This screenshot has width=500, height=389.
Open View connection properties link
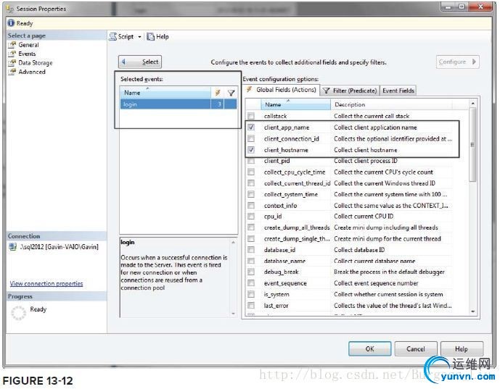pos(46,284)
